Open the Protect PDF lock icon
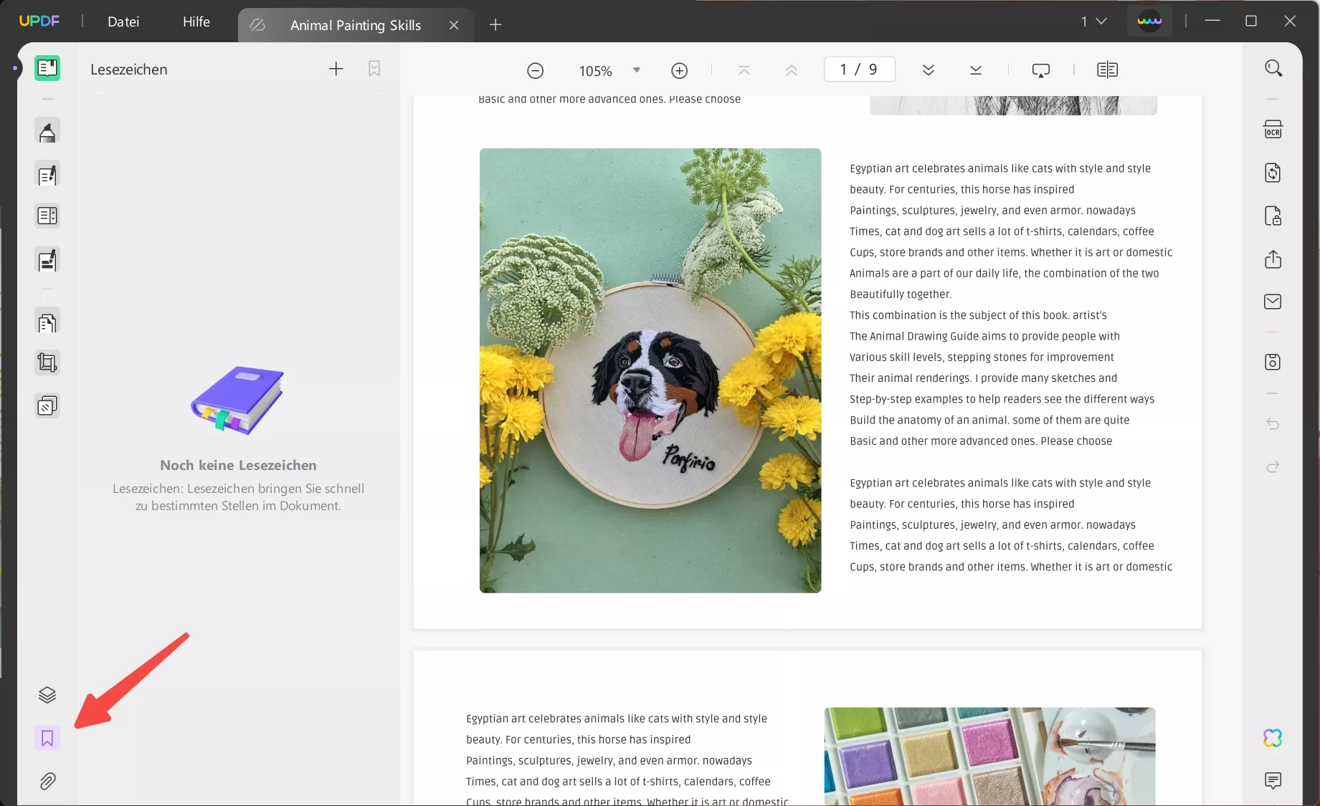1320x806 pixels. (1273, 216)
